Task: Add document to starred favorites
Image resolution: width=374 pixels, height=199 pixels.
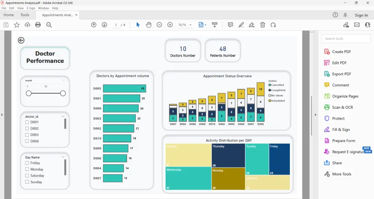Action: click(17, 25)
